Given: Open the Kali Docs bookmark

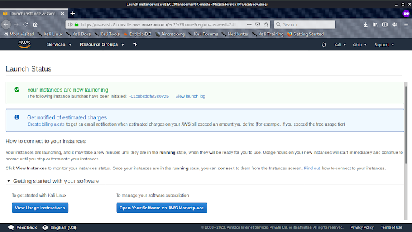Looking at the screenshot, I should tap(79, 34).
